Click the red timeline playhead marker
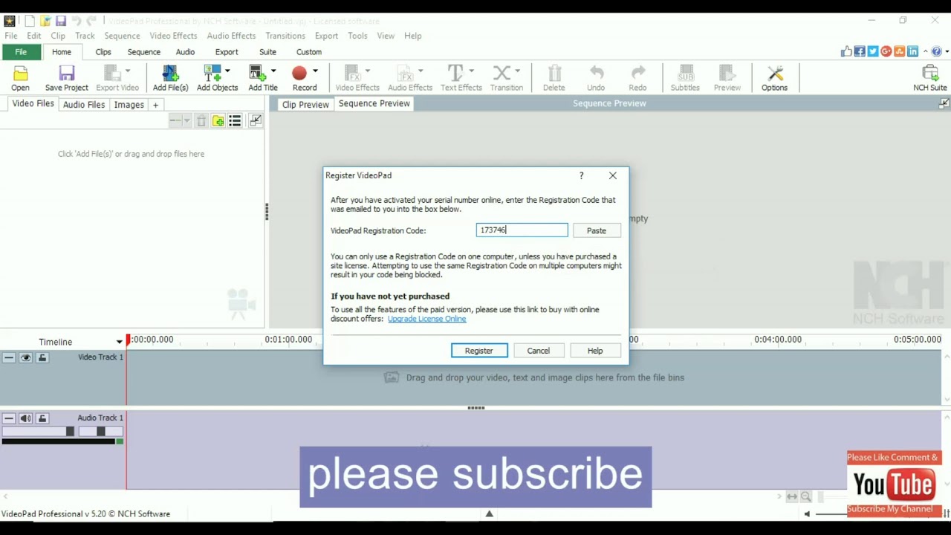This screenshot has width=951, height=535. (127, 340)
